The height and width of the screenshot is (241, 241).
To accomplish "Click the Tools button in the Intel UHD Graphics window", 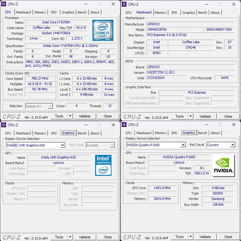I will point(59,237).
